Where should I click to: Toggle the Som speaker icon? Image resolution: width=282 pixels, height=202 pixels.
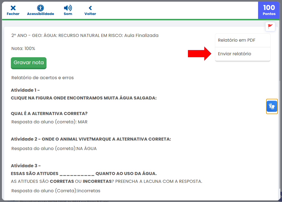(68, 8)
